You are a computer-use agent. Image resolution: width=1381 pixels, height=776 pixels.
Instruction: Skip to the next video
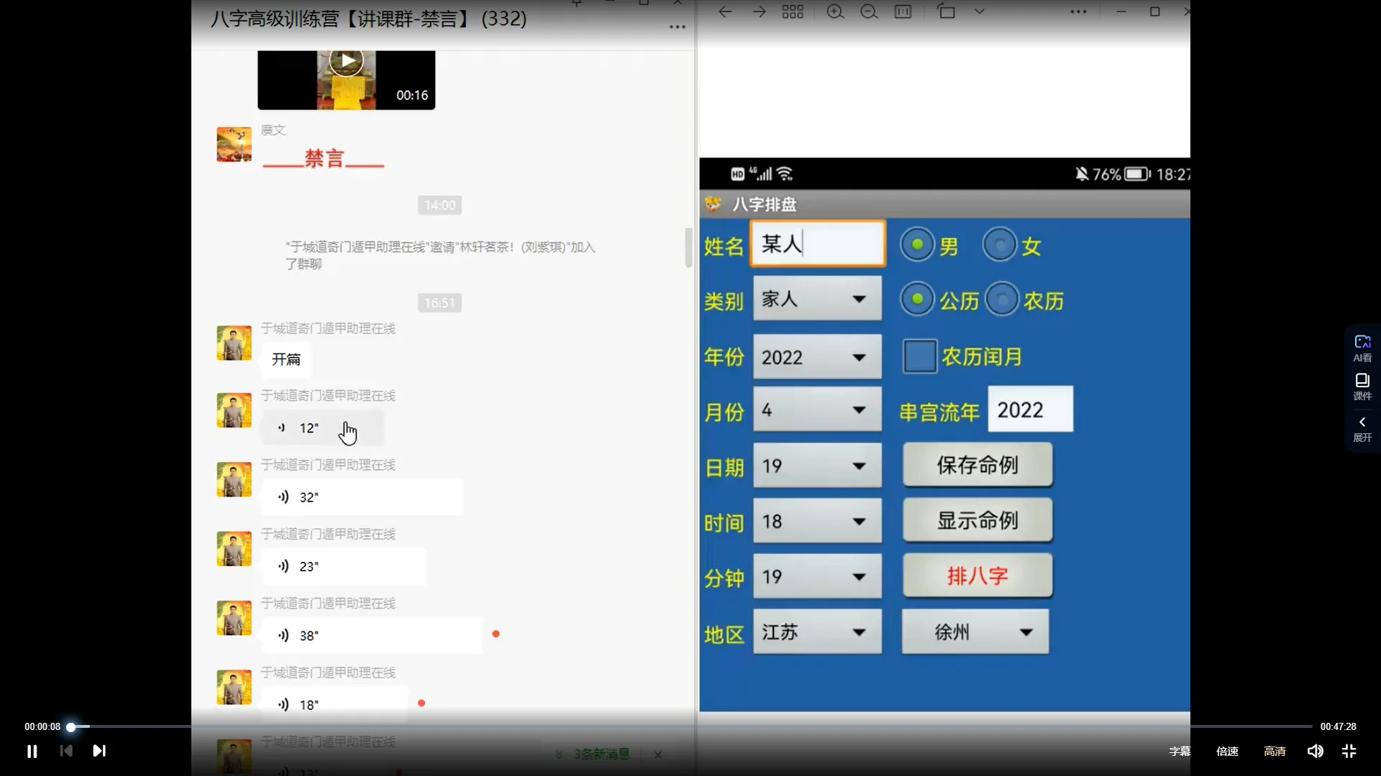pos(99,751)
